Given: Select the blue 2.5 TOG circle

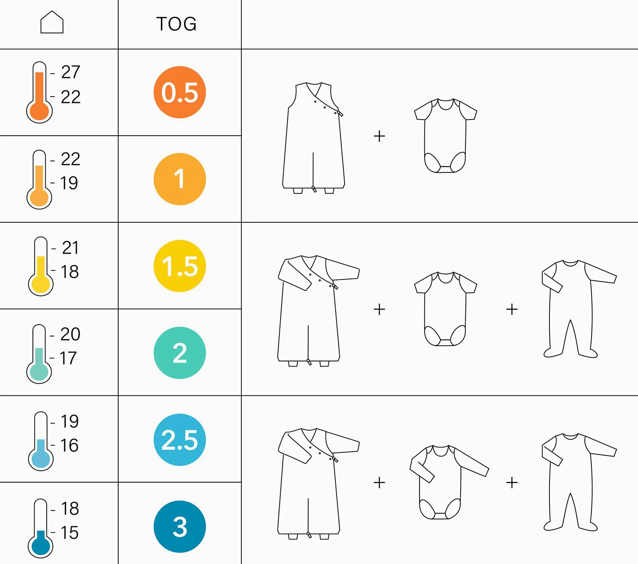Looking at the screenshot, I should pos(180,440).
